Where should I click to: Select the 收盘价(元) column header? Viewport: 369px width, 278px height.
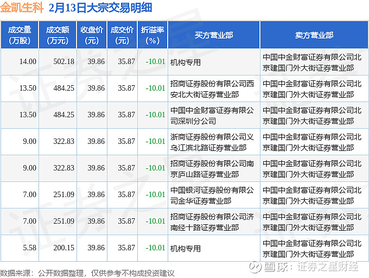[92, 35]
